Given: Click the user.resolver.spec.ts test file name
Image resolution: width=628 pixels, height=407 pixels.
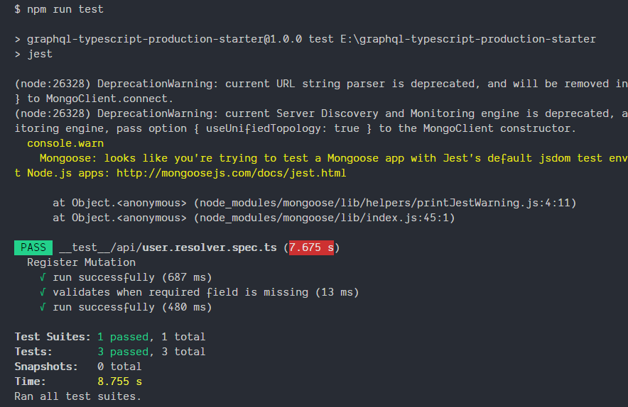Looking at the screenshot, I should [210, 247].
